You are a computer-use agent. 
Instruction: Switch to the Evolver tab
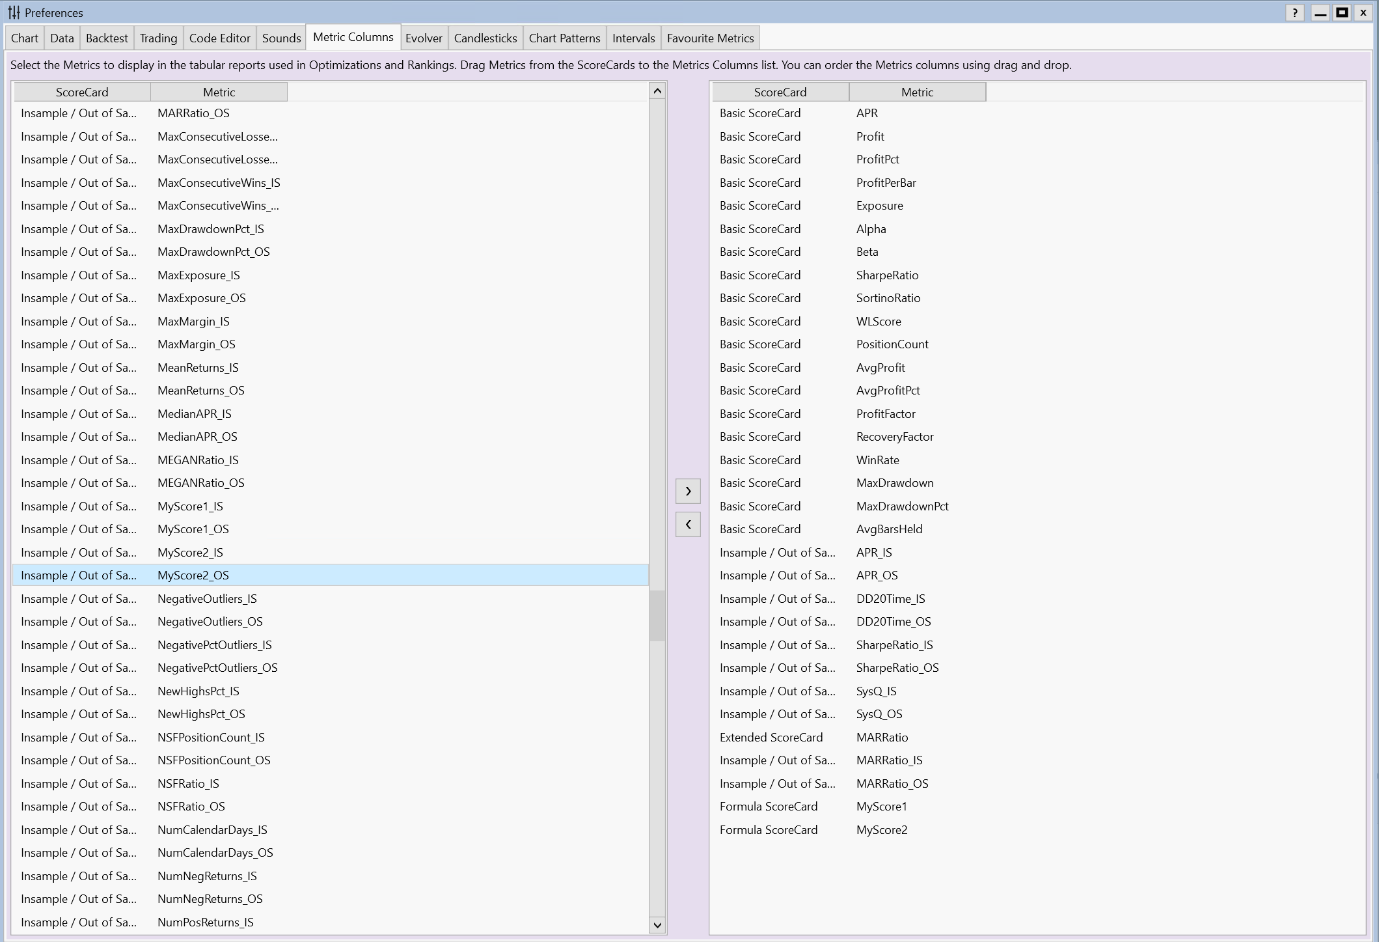tap(424, 38)
